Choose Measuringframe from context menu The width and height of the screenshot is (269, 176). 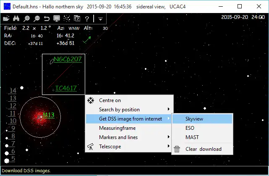(x=129, y=128)
